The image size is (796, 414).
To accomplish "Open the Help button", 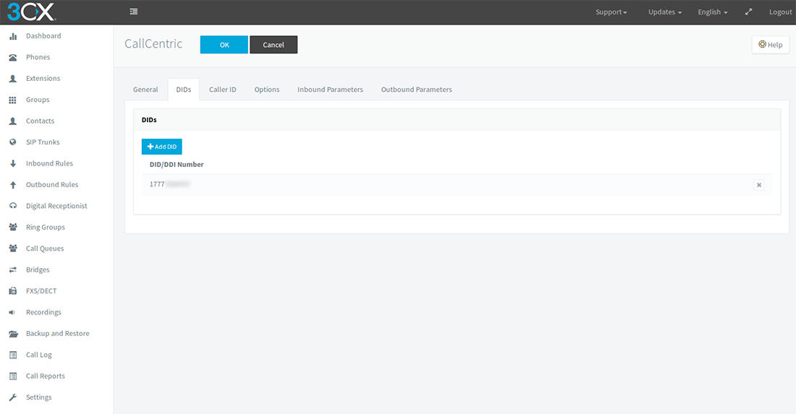I will coord(770,45).
